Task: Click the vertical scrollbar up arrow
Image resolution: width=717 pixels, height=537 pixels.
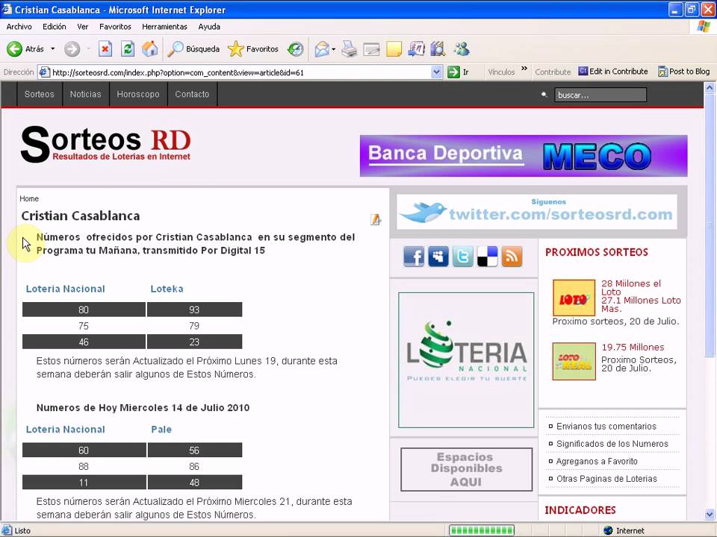Action: [x=710, y=87]
